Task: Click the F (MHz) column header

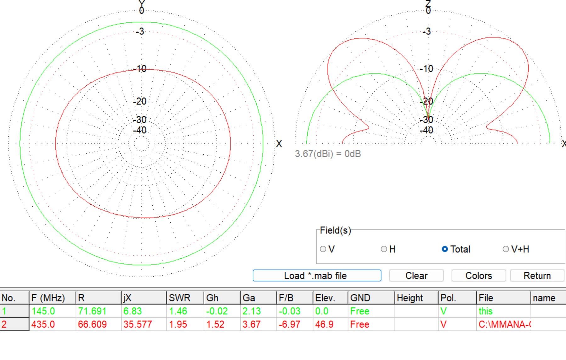Action: point(53,298)
